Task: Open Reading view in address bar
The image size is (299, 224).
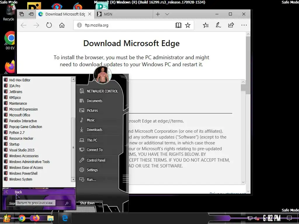Action: pyautogui.click(x=178, y=25)
